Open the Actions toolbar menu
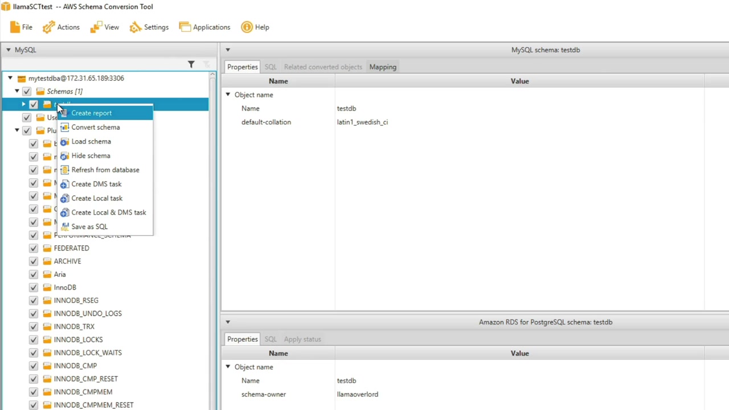729x410 pixels. click(x=61, y=27)
